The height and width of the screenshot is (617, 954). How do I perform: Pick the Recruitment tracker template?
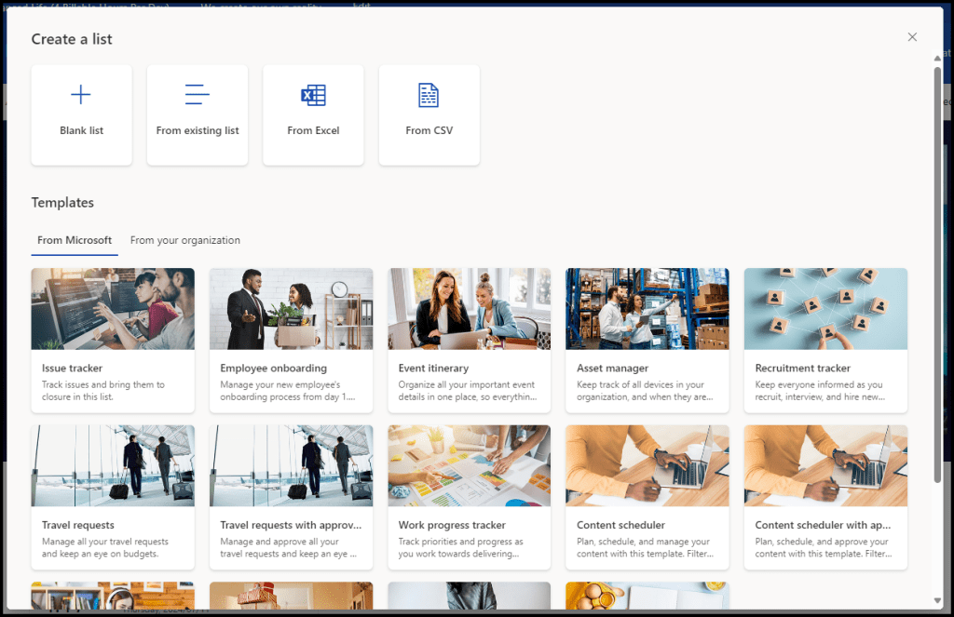click(825, 340)
